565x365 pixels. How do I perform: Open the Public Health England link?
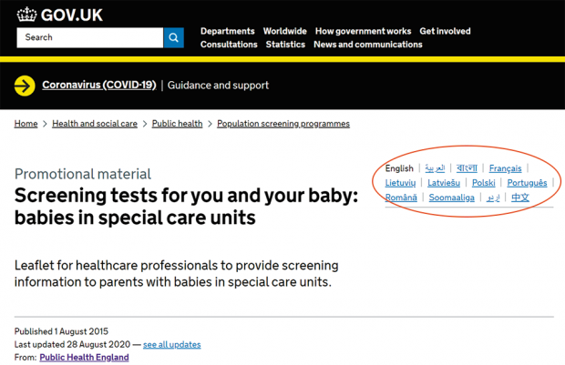pyautogui.click(x=84, y=358)
